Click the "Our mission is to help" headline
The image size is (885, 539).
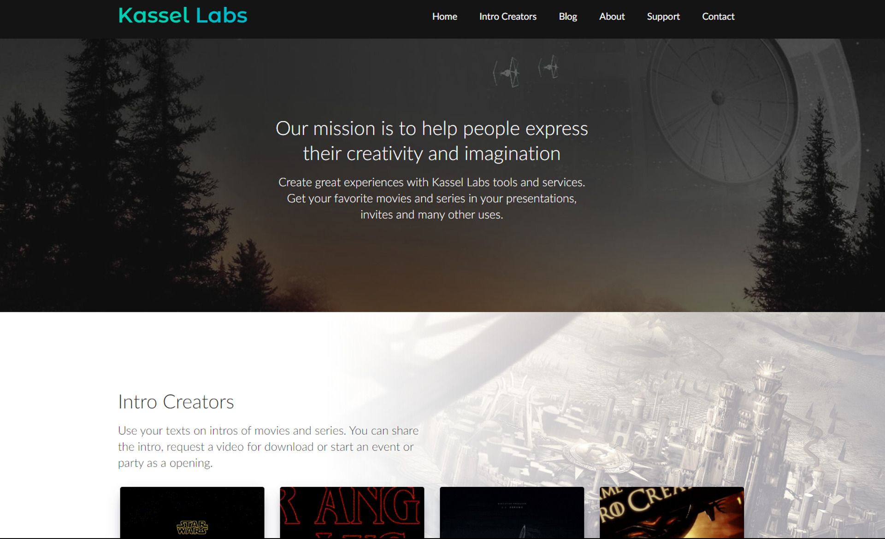tap(431, 141)
